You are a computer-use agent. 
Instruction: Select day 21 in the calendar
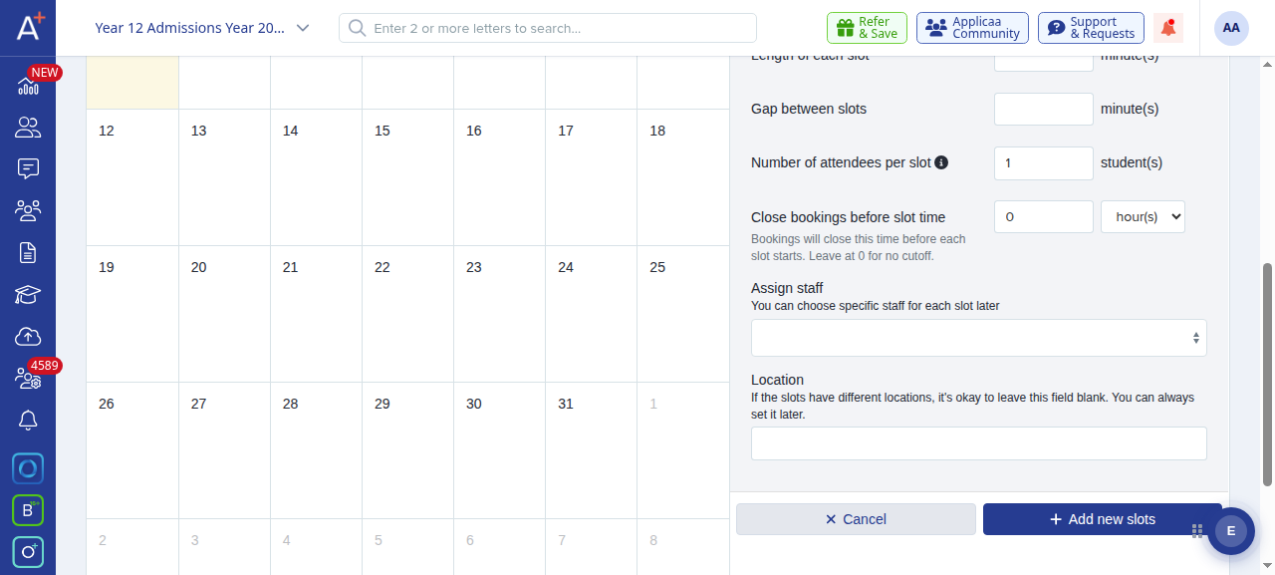(x=316, y=314)
